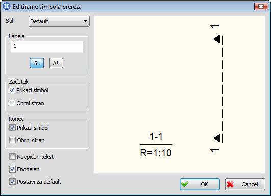Screen dimensions: 271x196
Task: Click the top section arrow in preview
Action: tap(217, 39)
